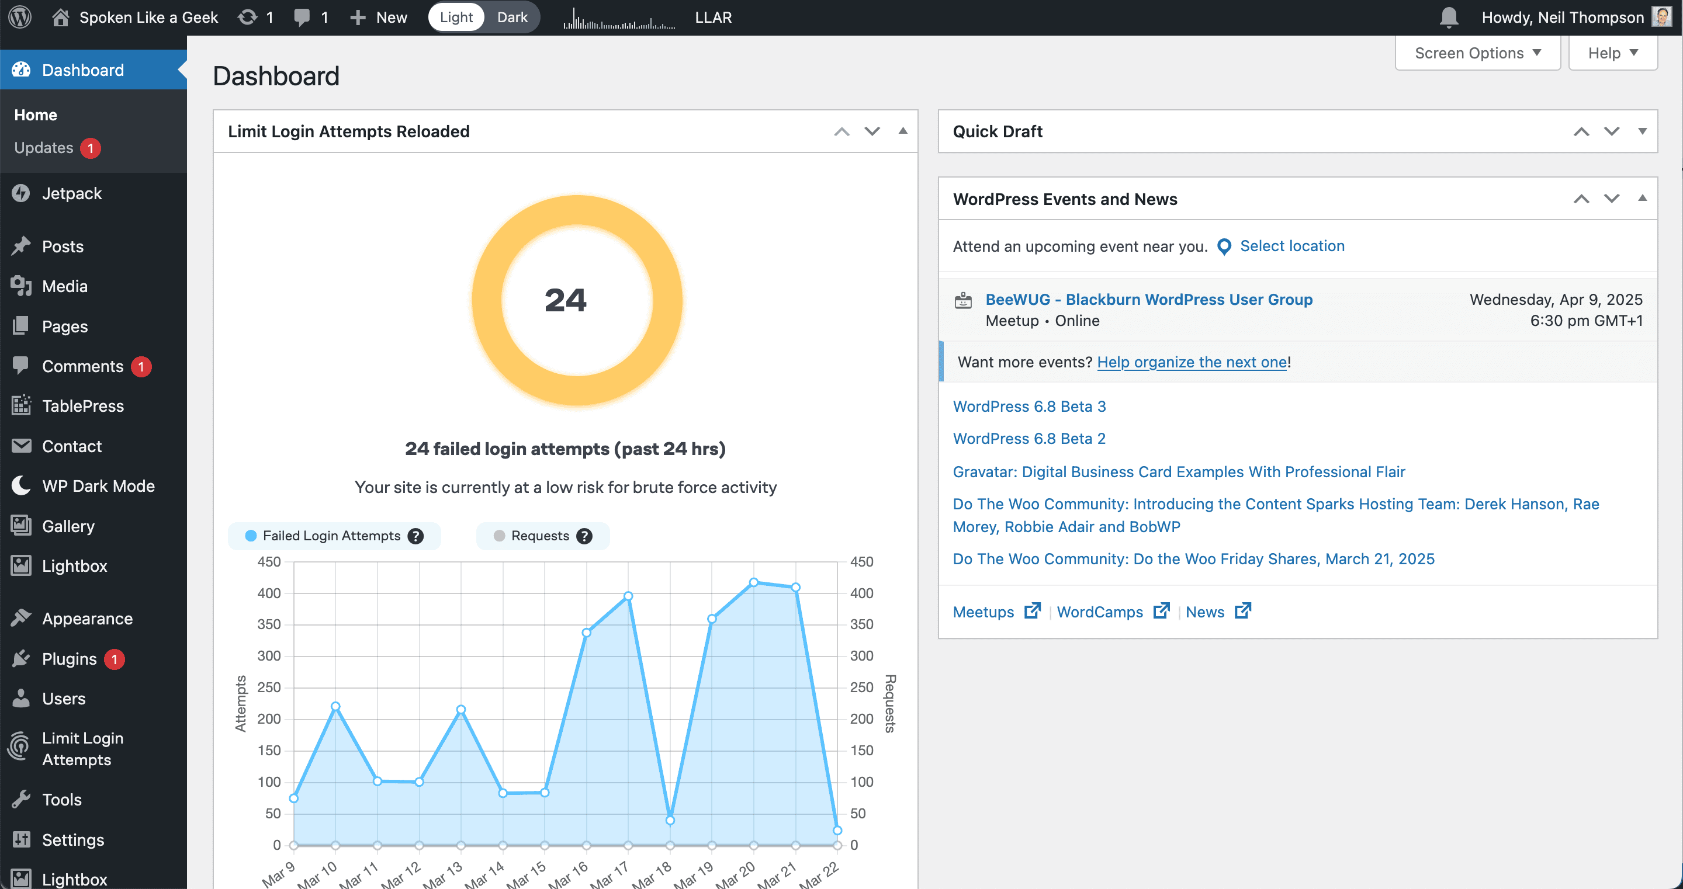This screenshot has height=889, width=1683.
Task: Click the WP Dark Mode moon icon
Action: coord(21,486)
